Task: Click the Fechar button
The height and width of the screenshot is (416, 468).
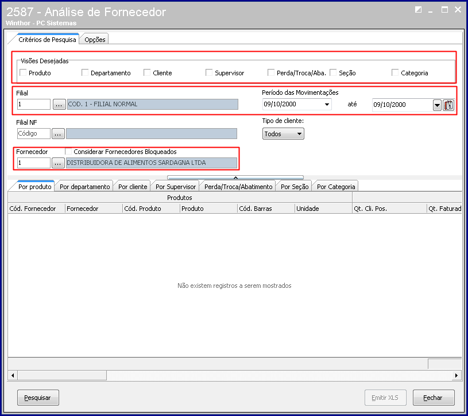Action: (434, 398)
